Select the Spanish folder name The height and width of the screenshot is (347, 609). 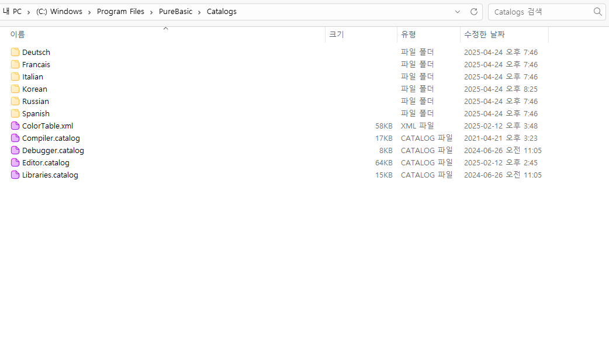tap(36, 114)
